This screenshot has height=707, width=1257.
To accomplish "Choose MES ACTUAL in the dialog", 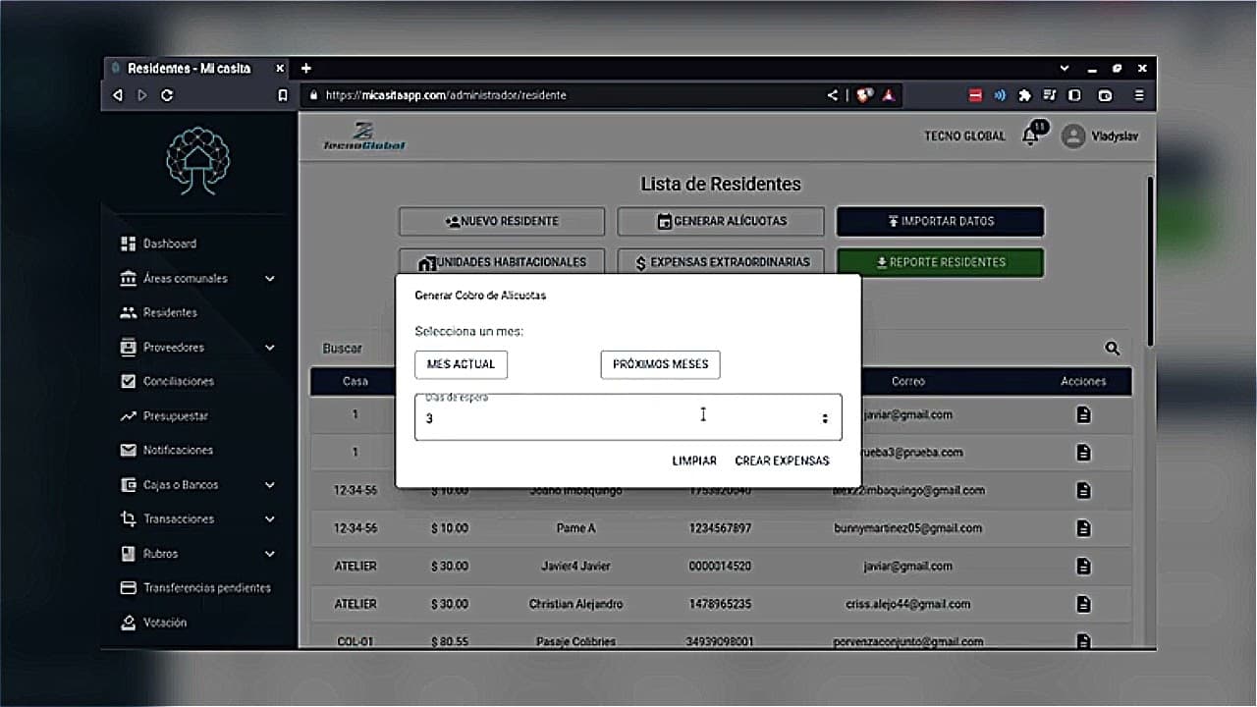I will [x=461, y=364].
